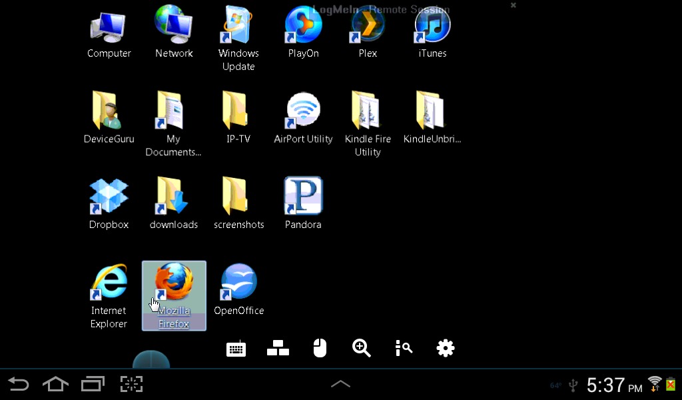
Task: Launch the OpenOffice shortcut
Action: coord(239,289)
